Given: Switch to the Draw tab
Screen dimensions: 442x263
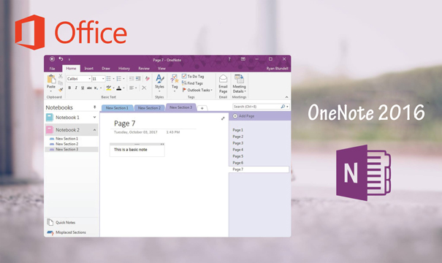Looking at the screenshot, I should (106, 69).
